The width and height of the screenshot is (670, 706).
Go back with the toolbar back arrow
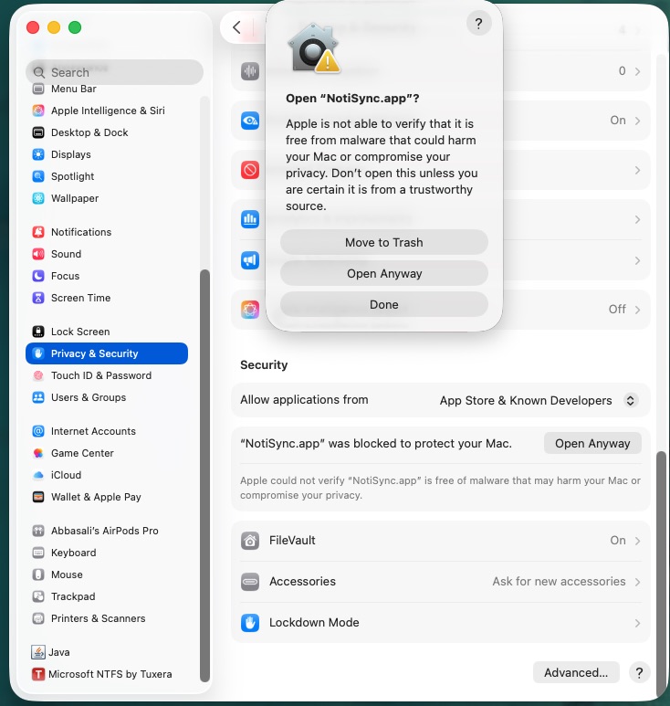236,27
